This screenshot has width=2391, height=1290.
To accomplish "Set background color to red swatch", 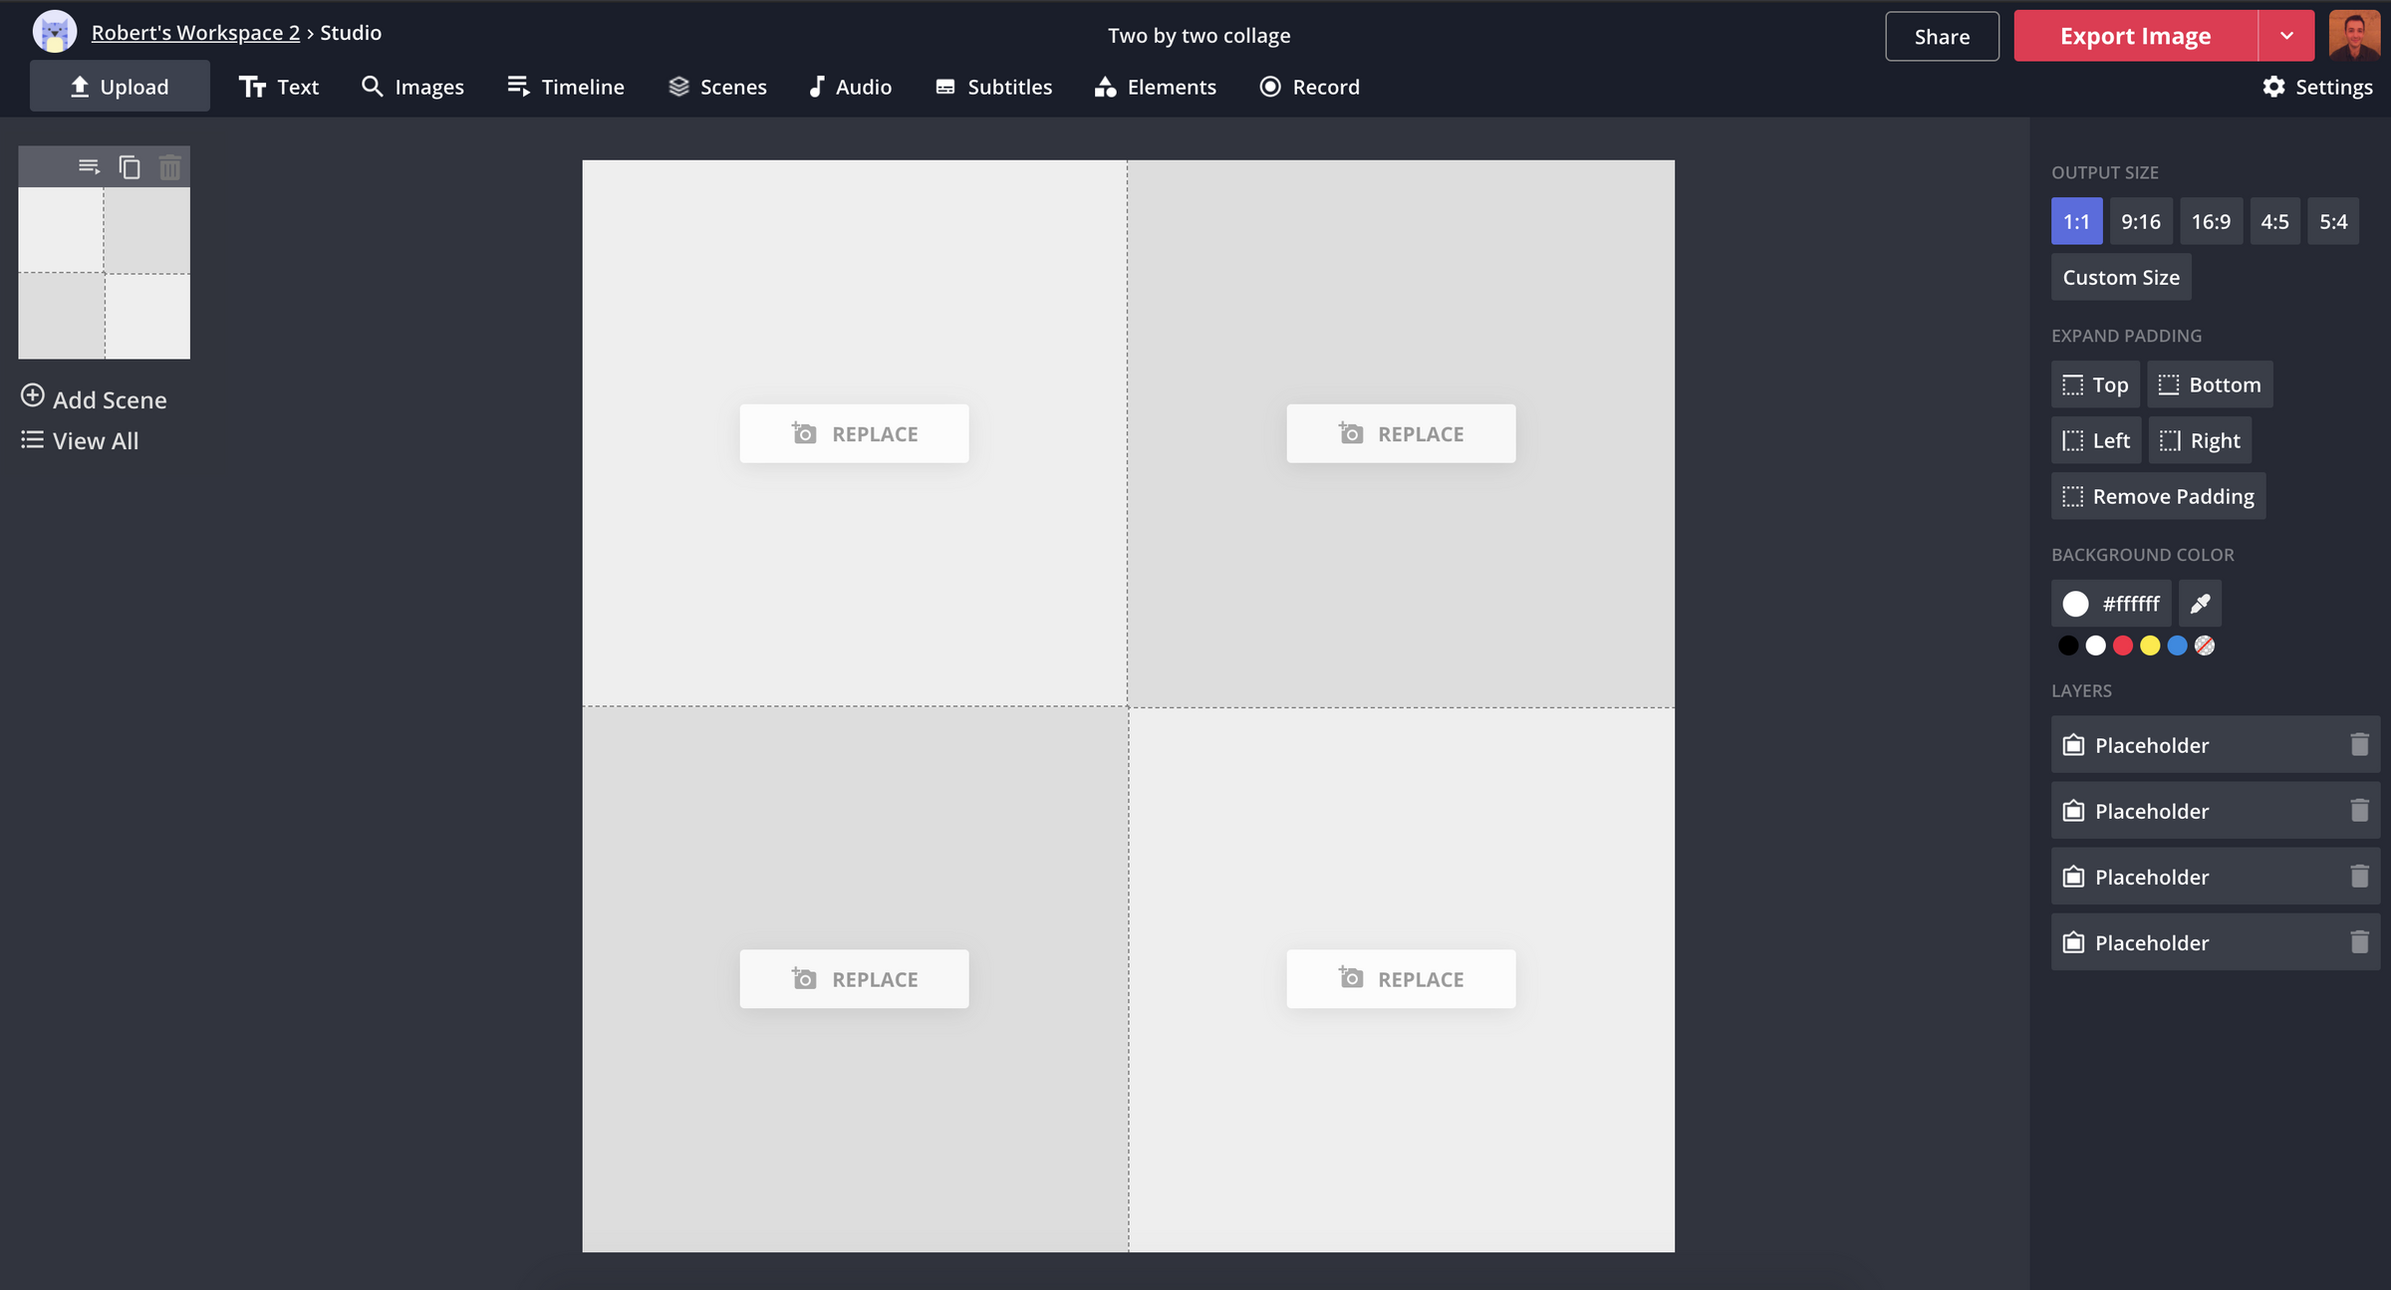I will pyautogui.click(x=2123, y=645).
